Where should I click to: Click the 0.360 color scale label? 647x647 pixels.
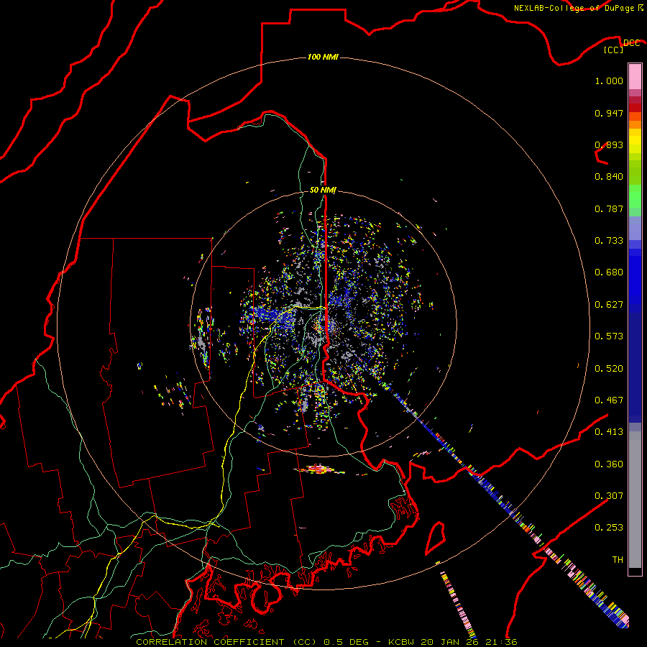pos(609,464)
